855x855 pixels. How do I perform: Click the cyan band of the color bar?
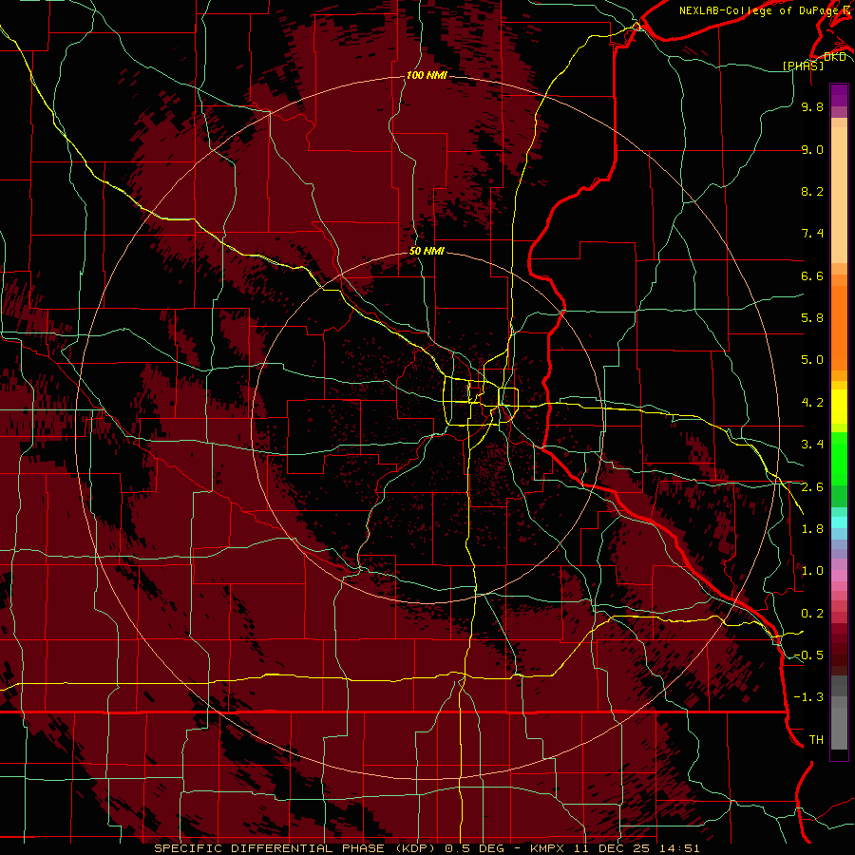(839, 522)
